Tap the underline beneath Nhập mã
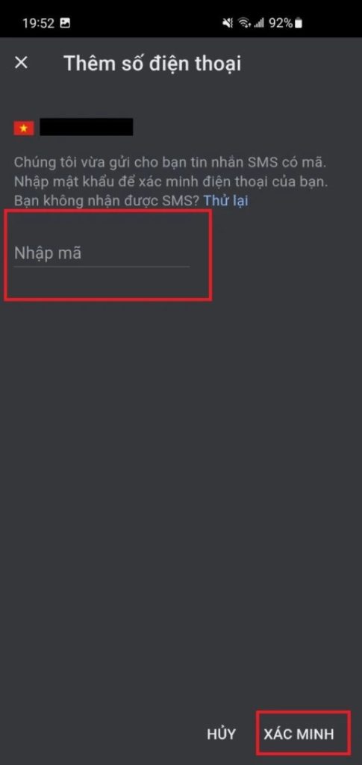362x765 pixels. 102,267
